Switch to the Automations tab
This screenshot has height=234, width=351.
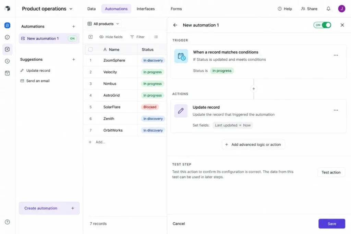coord(116,9)
